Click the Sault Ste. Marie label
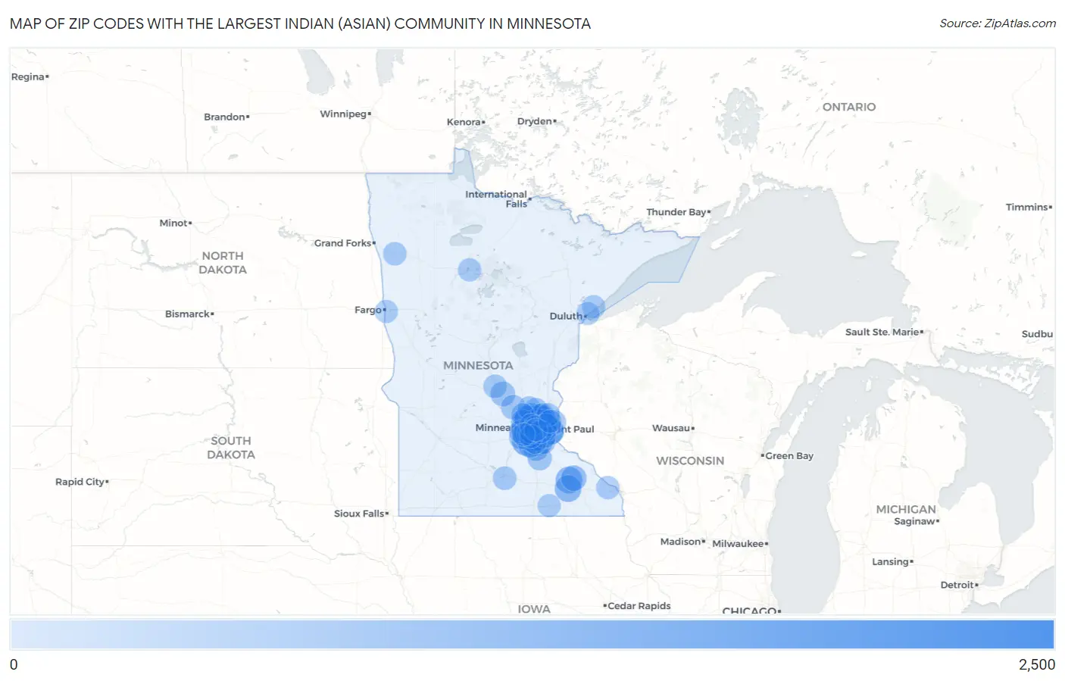Viewport: 1065px width, 681px height. pyautogui.click(x=882, y=332)
